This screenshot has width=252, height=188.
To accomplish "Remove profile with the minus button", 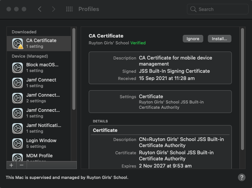I will [22, 165].
